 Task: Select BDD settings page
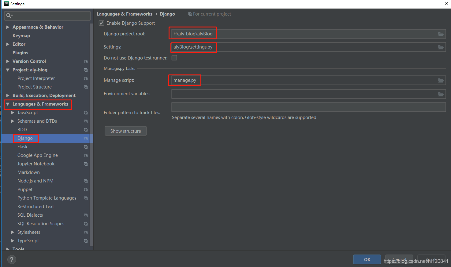tap(22, 130)
